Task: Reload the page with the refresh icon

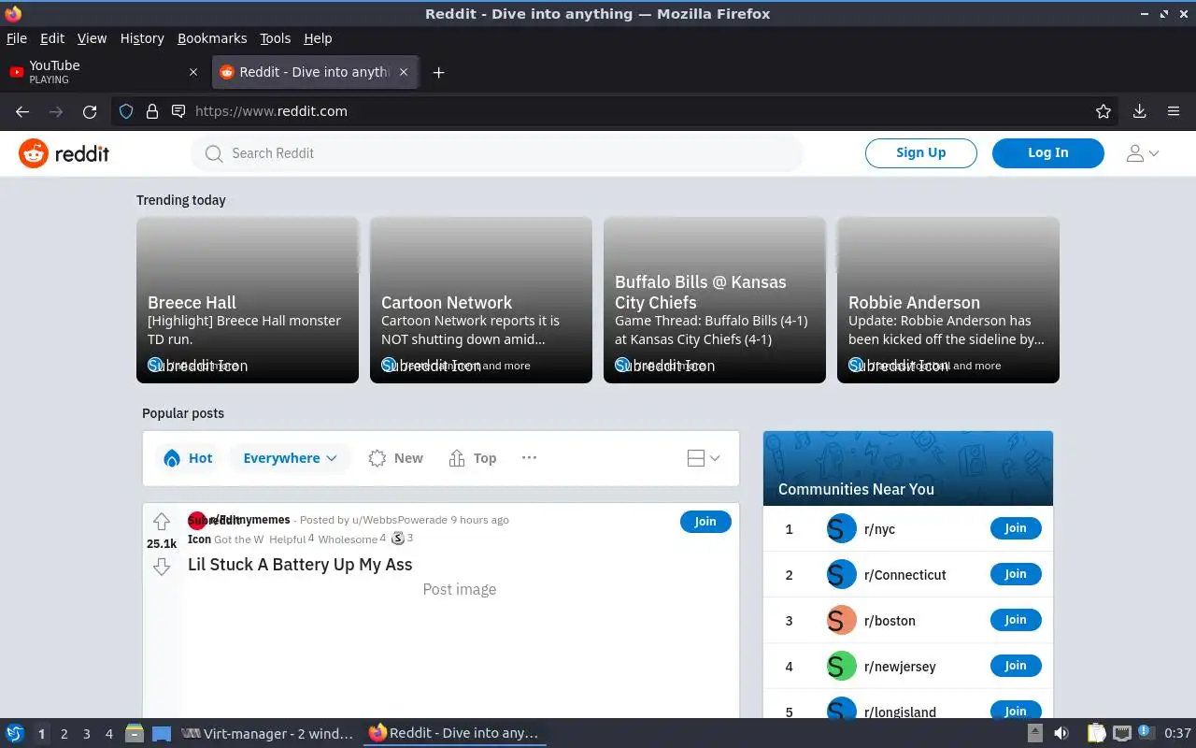Action: (x=90, y=111)
